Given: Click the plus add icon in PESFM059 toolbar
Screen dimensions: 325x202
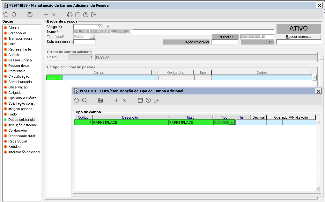Looking at the screenshot, I should click(46, 14).
